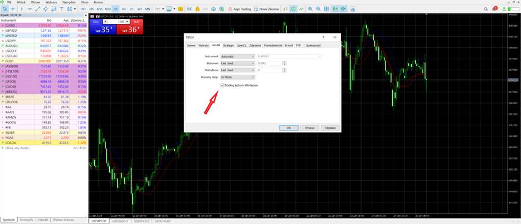Switch to the Wykresy tab in Opcje
Viewport: 521px width, 224px height.
pyautogui.click(x=204, y=45)
